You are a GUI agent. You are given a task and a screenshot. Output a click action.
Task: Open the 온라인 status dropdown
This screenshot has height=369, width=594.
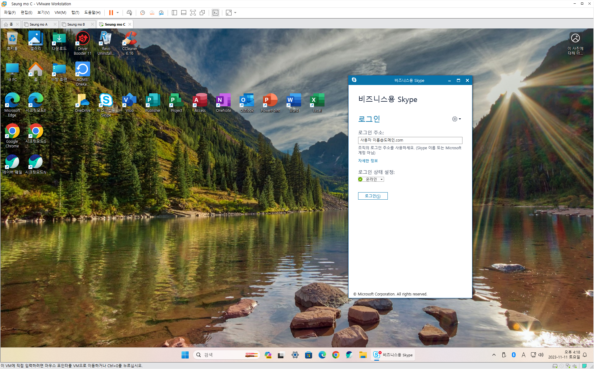(371, 179)
